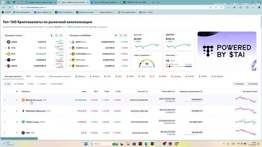Open File Explorer folder icon on taskbar
This screenshot has width=262, height=147.
click(x=128, y=144)
